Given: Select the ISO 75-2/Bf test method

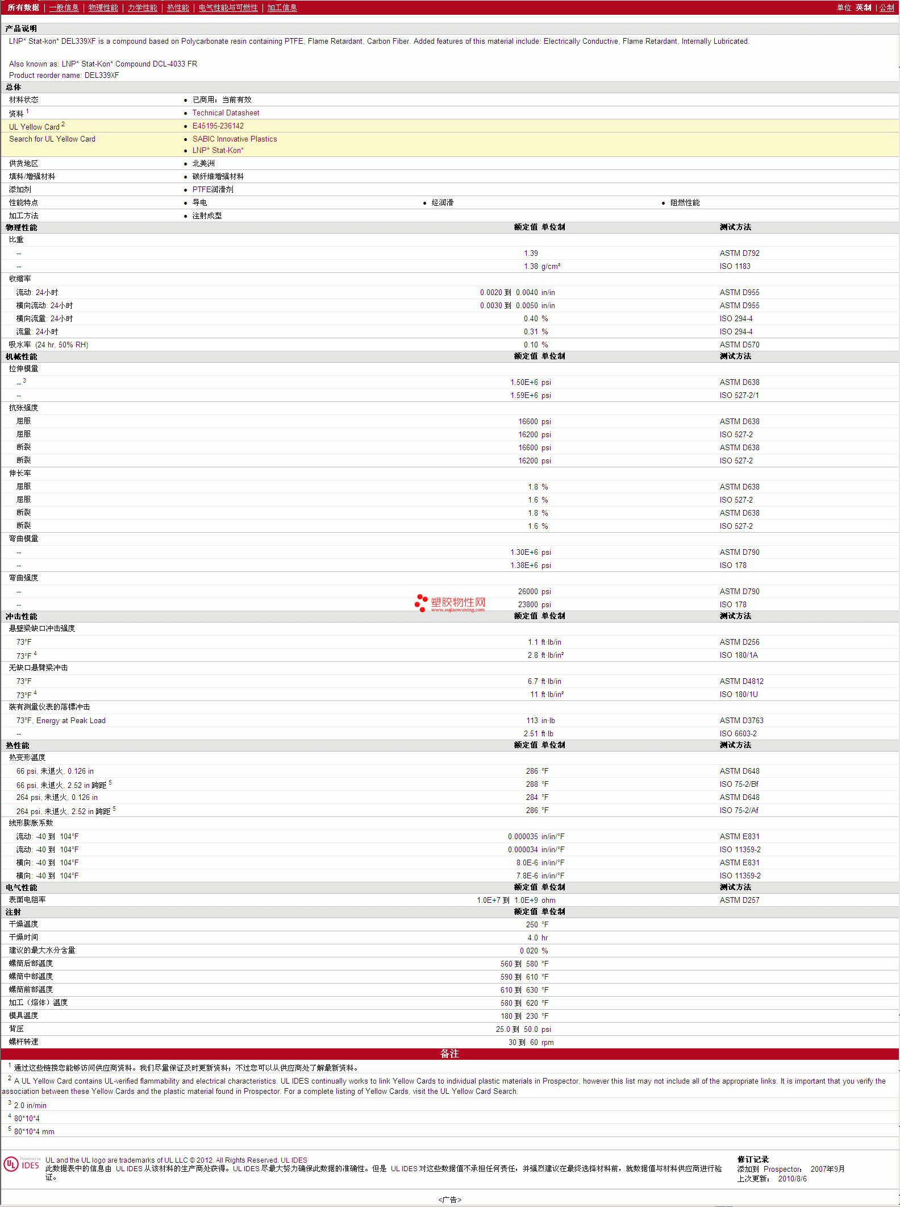Looking at the screenshot, I should coord(739,785).
